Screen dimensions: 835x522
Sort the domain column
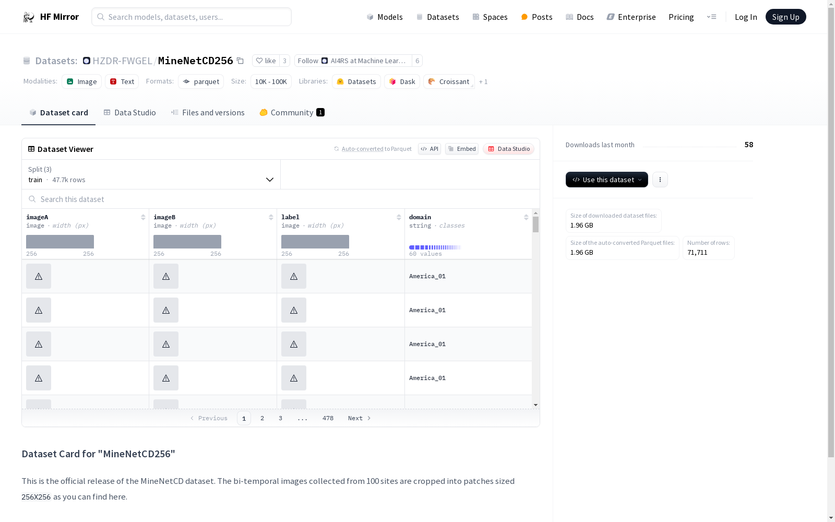pos(526,217)
